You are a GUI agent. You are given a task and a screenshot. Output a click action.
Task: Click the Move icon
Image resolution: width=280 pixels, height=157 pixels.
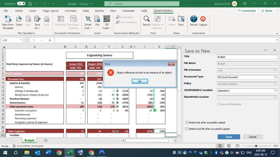click(x=172, y=19)
